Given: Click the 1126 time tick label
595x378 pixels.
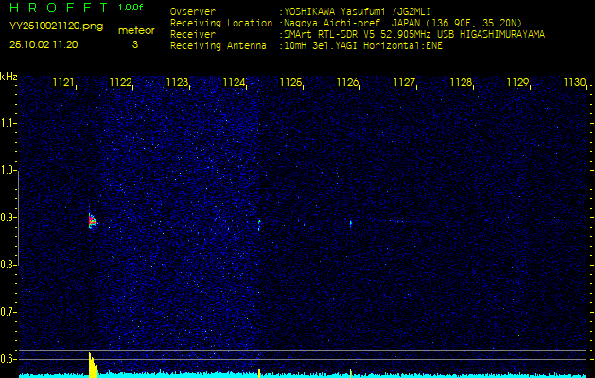Looking at the screenshot, I should pyautogui.click(x=347, y=83).
